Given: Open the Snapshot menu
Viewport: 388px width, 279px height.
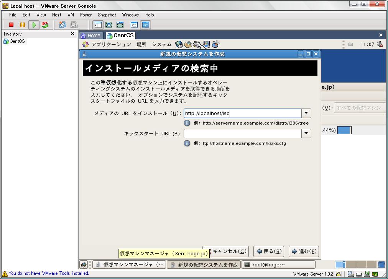Looking at the screenshot, I should click(x=107, y=15).
